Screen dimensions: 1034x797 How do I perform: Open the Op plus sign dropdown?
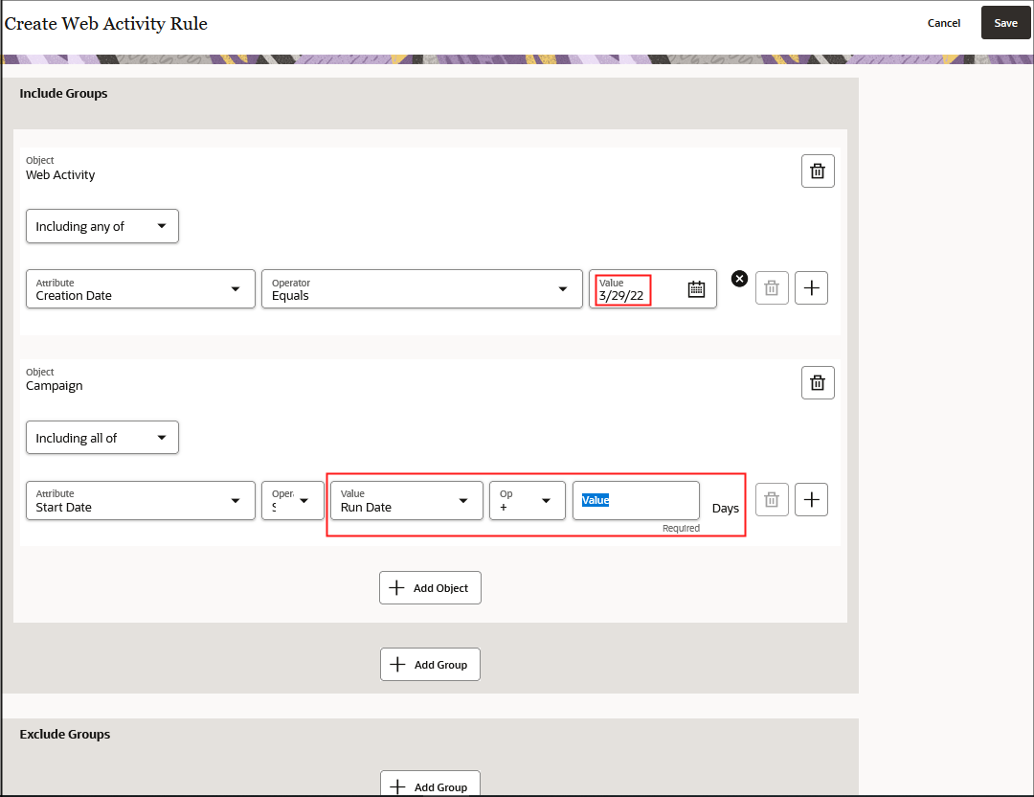coord(528,501)
